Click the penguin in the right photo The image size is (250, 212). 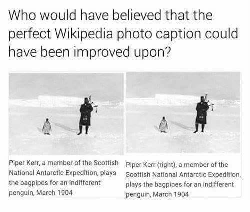pyautogui.click(x=163, y=125)
